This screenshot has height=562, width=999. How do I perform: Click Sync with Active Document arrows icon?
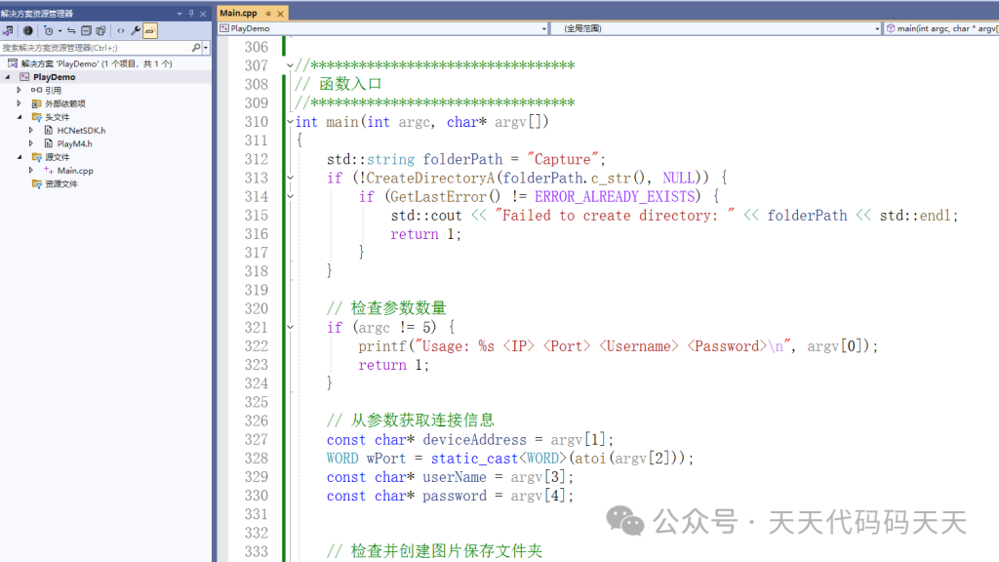point(71,30)
